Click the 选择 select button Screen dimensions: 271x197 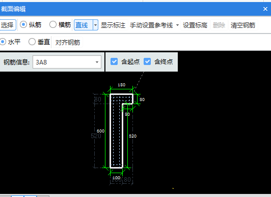pyautogui.click(x=8, y=25)
